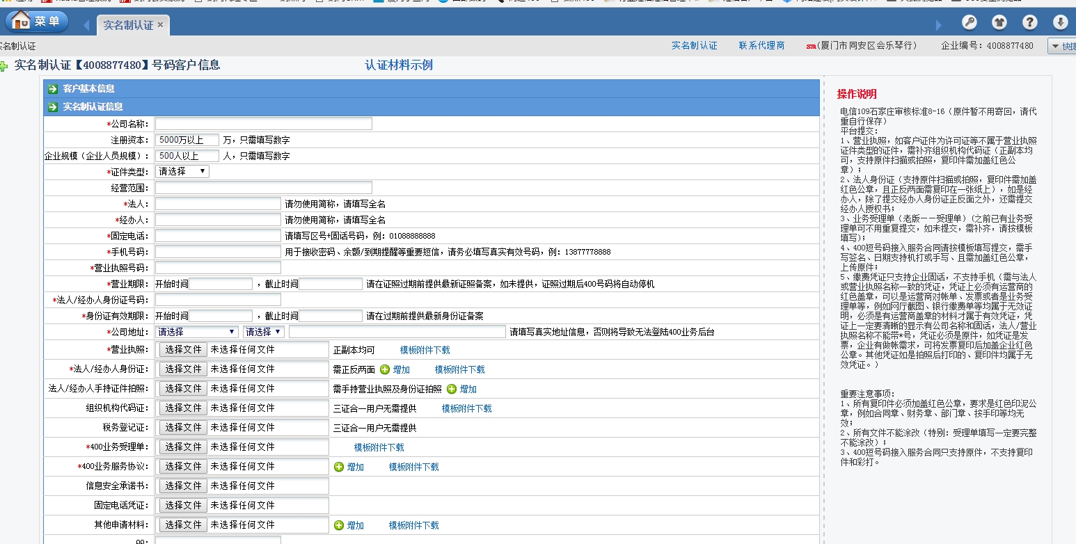Open help via the question mark icon
The image size is (1076, 544).
(x=1030, y=22)
